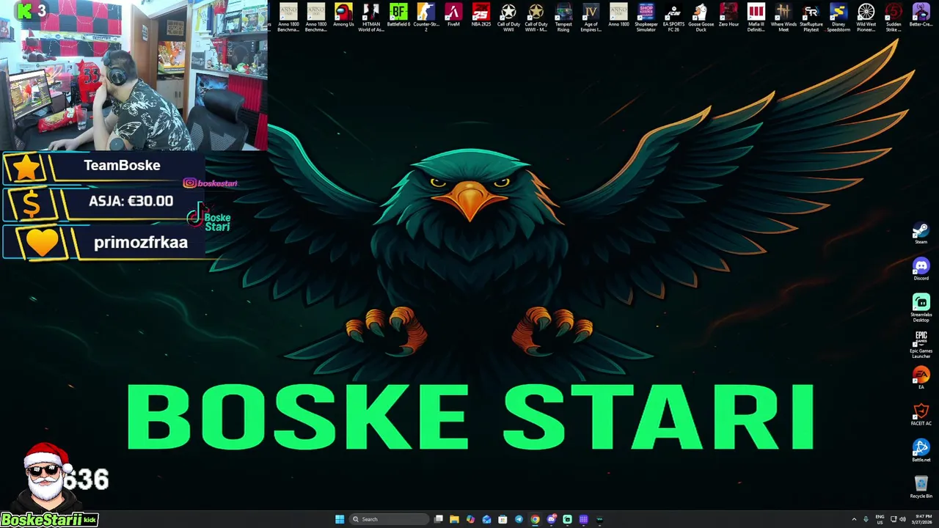Select the FACEIT AC desktop icon
This screenshot has height=528, width=939.
click(x=921, y=414)
